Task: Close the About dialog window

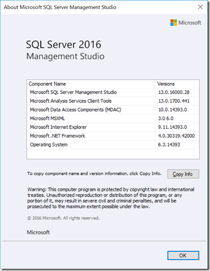Action: 201,7
